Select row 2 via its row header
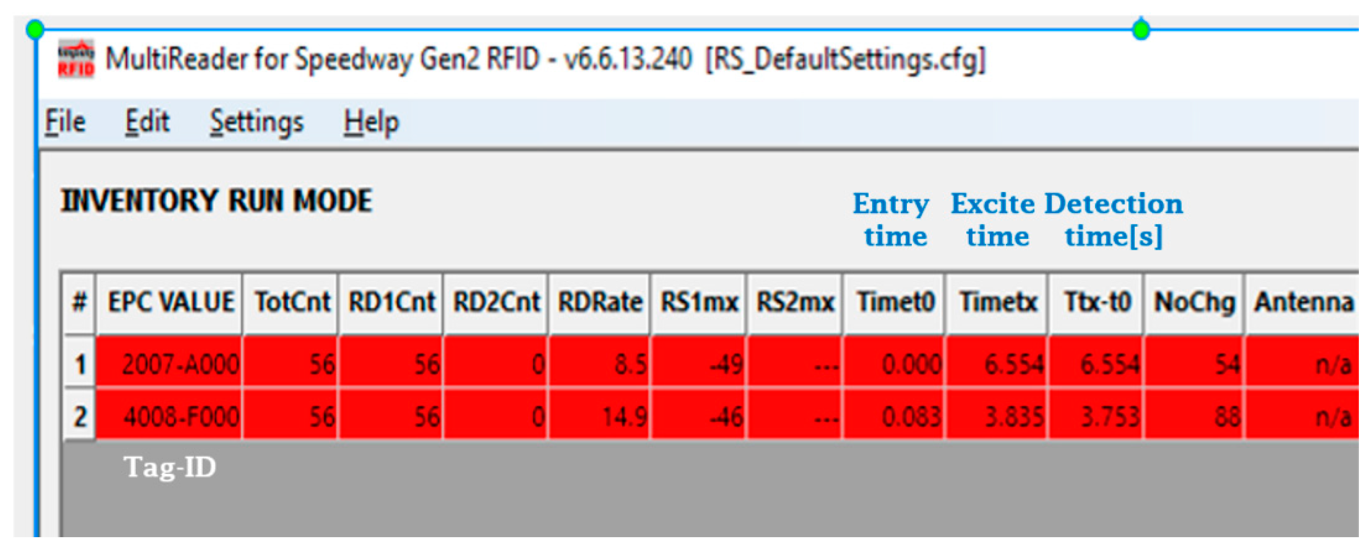Screen dimensions: 1368x549 pyautogui.click(x=80, y=417)
